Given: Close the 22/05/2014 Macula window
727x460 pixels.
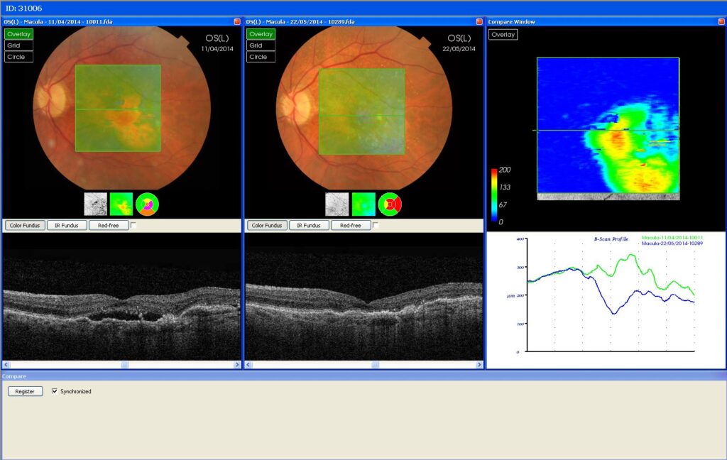Looking at the screenshot, I should click(x=479, y=22).
